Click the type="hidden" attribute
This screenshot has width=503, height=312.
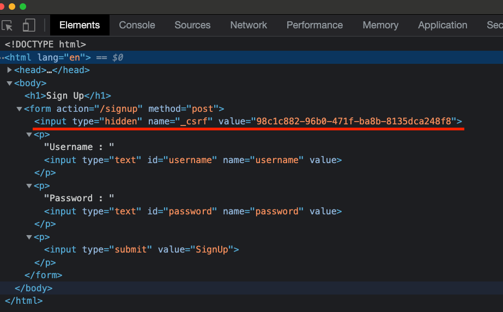point(107,121)
